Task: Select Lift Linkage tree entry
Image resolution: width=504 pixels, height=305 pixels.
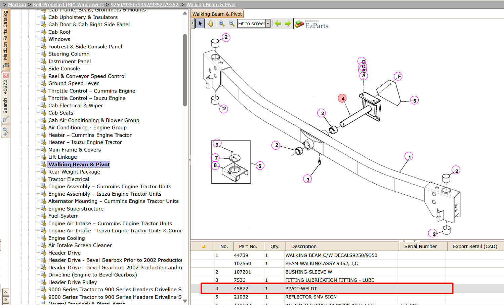Action: (62, 157)
